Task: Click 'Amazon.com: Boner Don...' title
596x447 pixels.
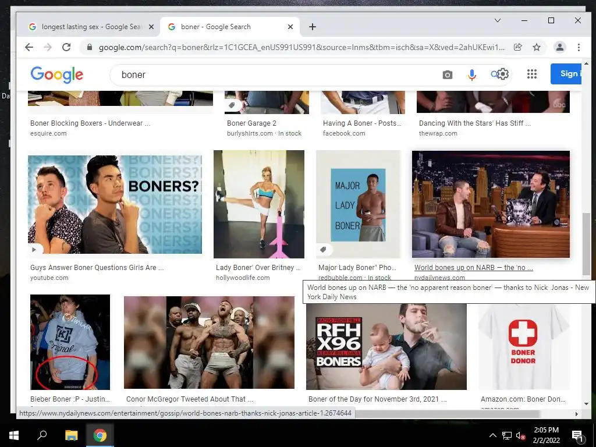Action: click(523, 399)
